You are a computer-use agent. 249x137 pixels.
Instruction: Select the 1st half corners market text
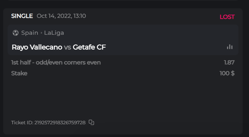pos(56,62)
